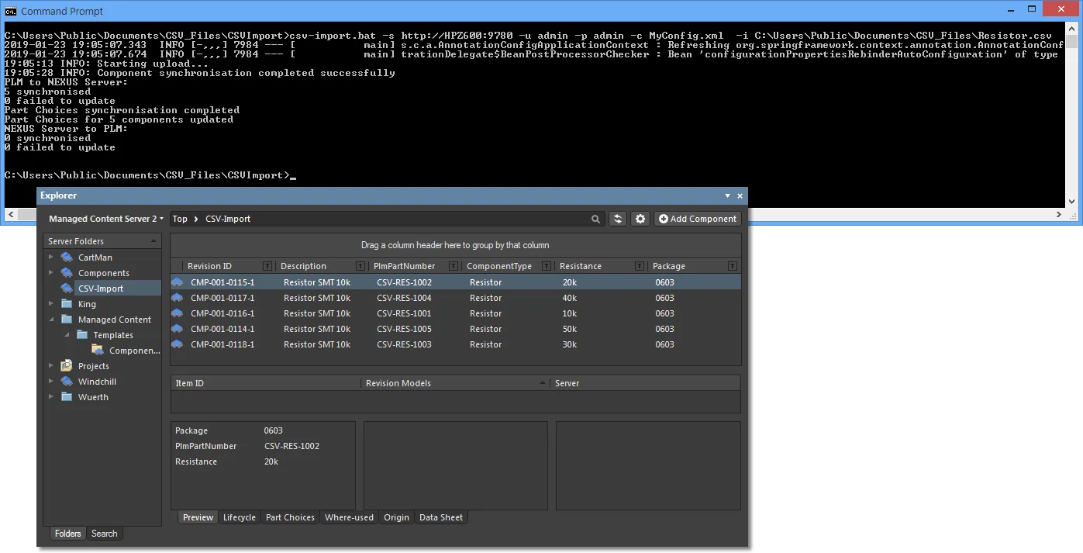Click the CartMan component folder icon
The height and width of the screenshot is (553, 1083).
tap(66, 257)
